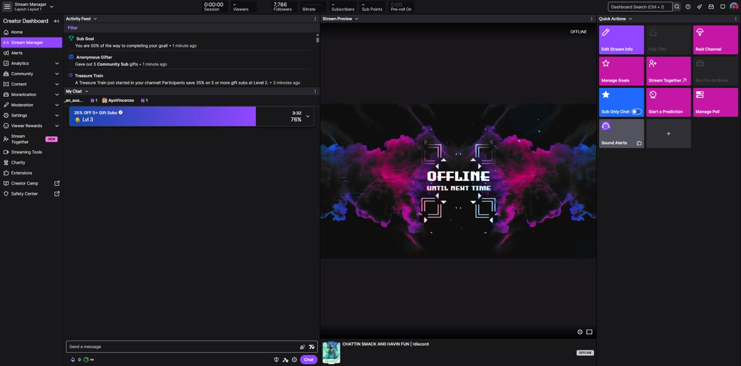Expand Analytics in the sidebar
This screenshot has height=366, width=741.
coord(57,63)
